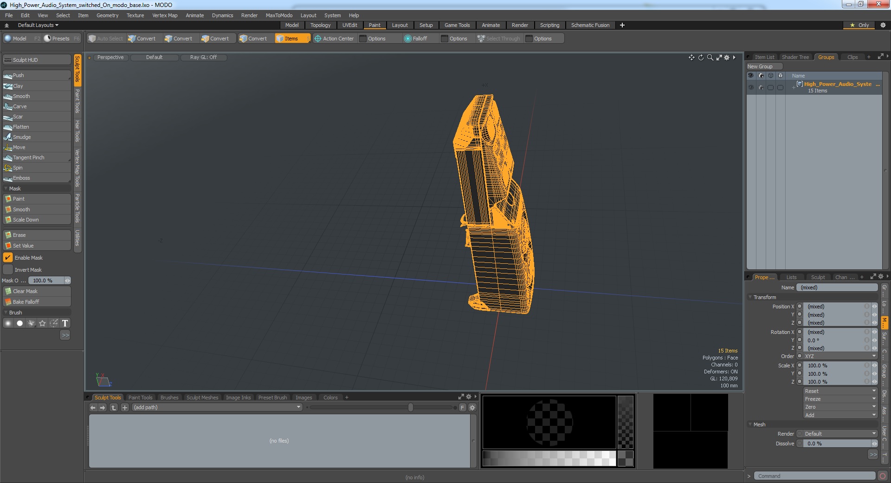Select the Flatten sculpt tool

[36, 127]
